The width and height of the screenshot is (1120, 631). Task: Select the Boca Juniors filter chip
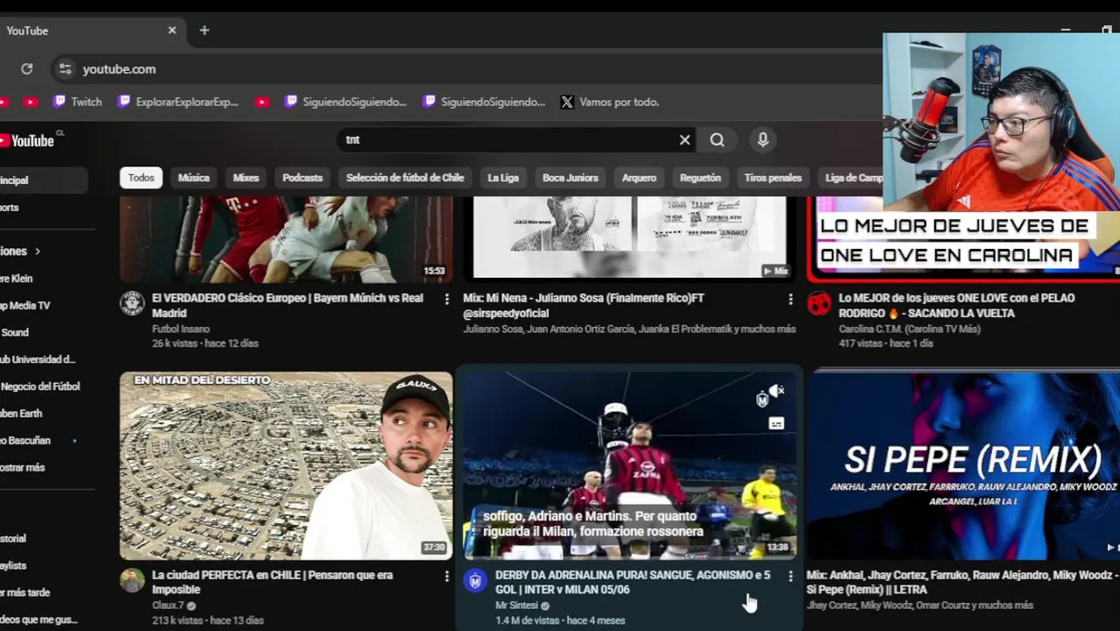[570, 177]
